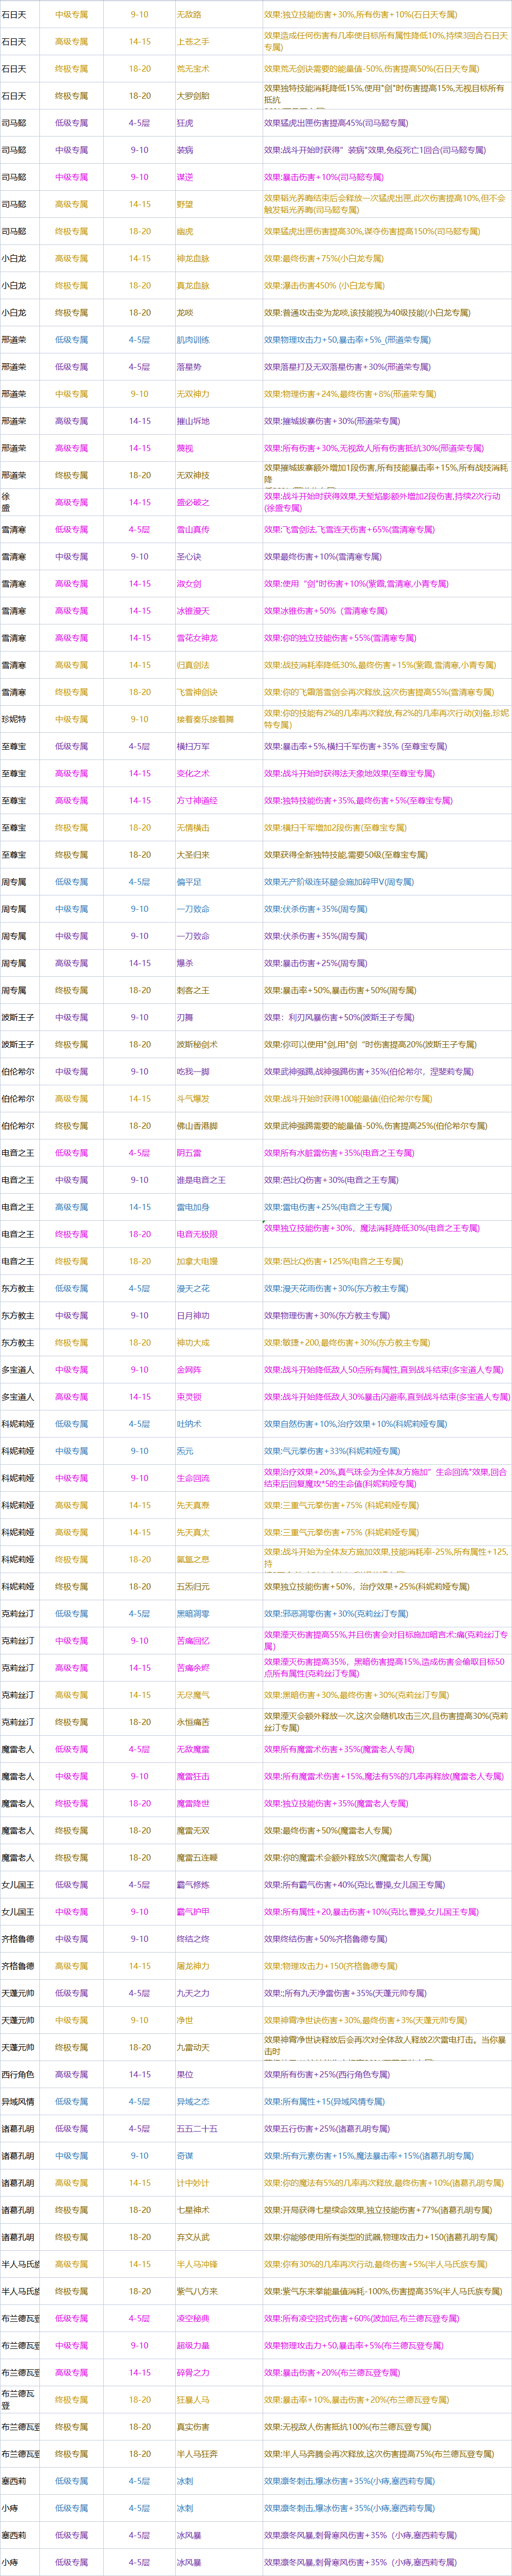512x2576 pixels.
Task: Select the 狂虎 skill cell
Action: 185,123
